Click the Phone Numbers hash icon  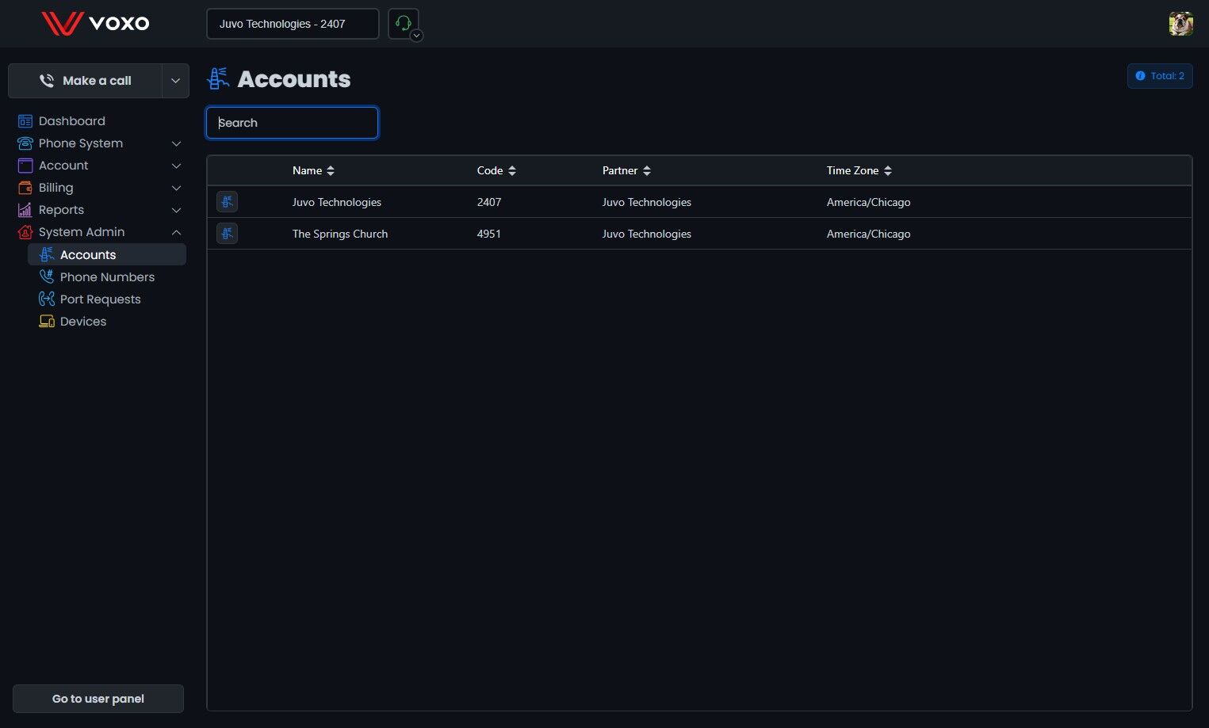pyautogui.click(x=47, y=276)
